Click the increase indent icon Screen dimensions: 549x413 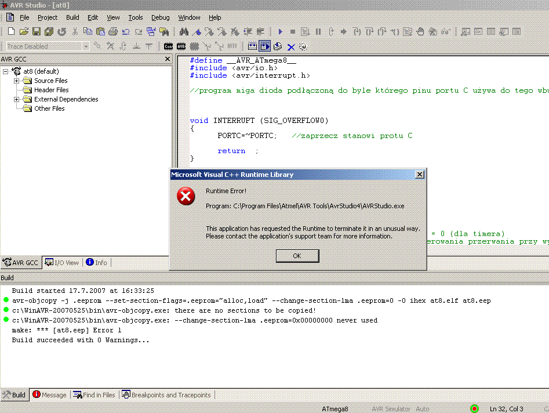(x=248, y=32)
